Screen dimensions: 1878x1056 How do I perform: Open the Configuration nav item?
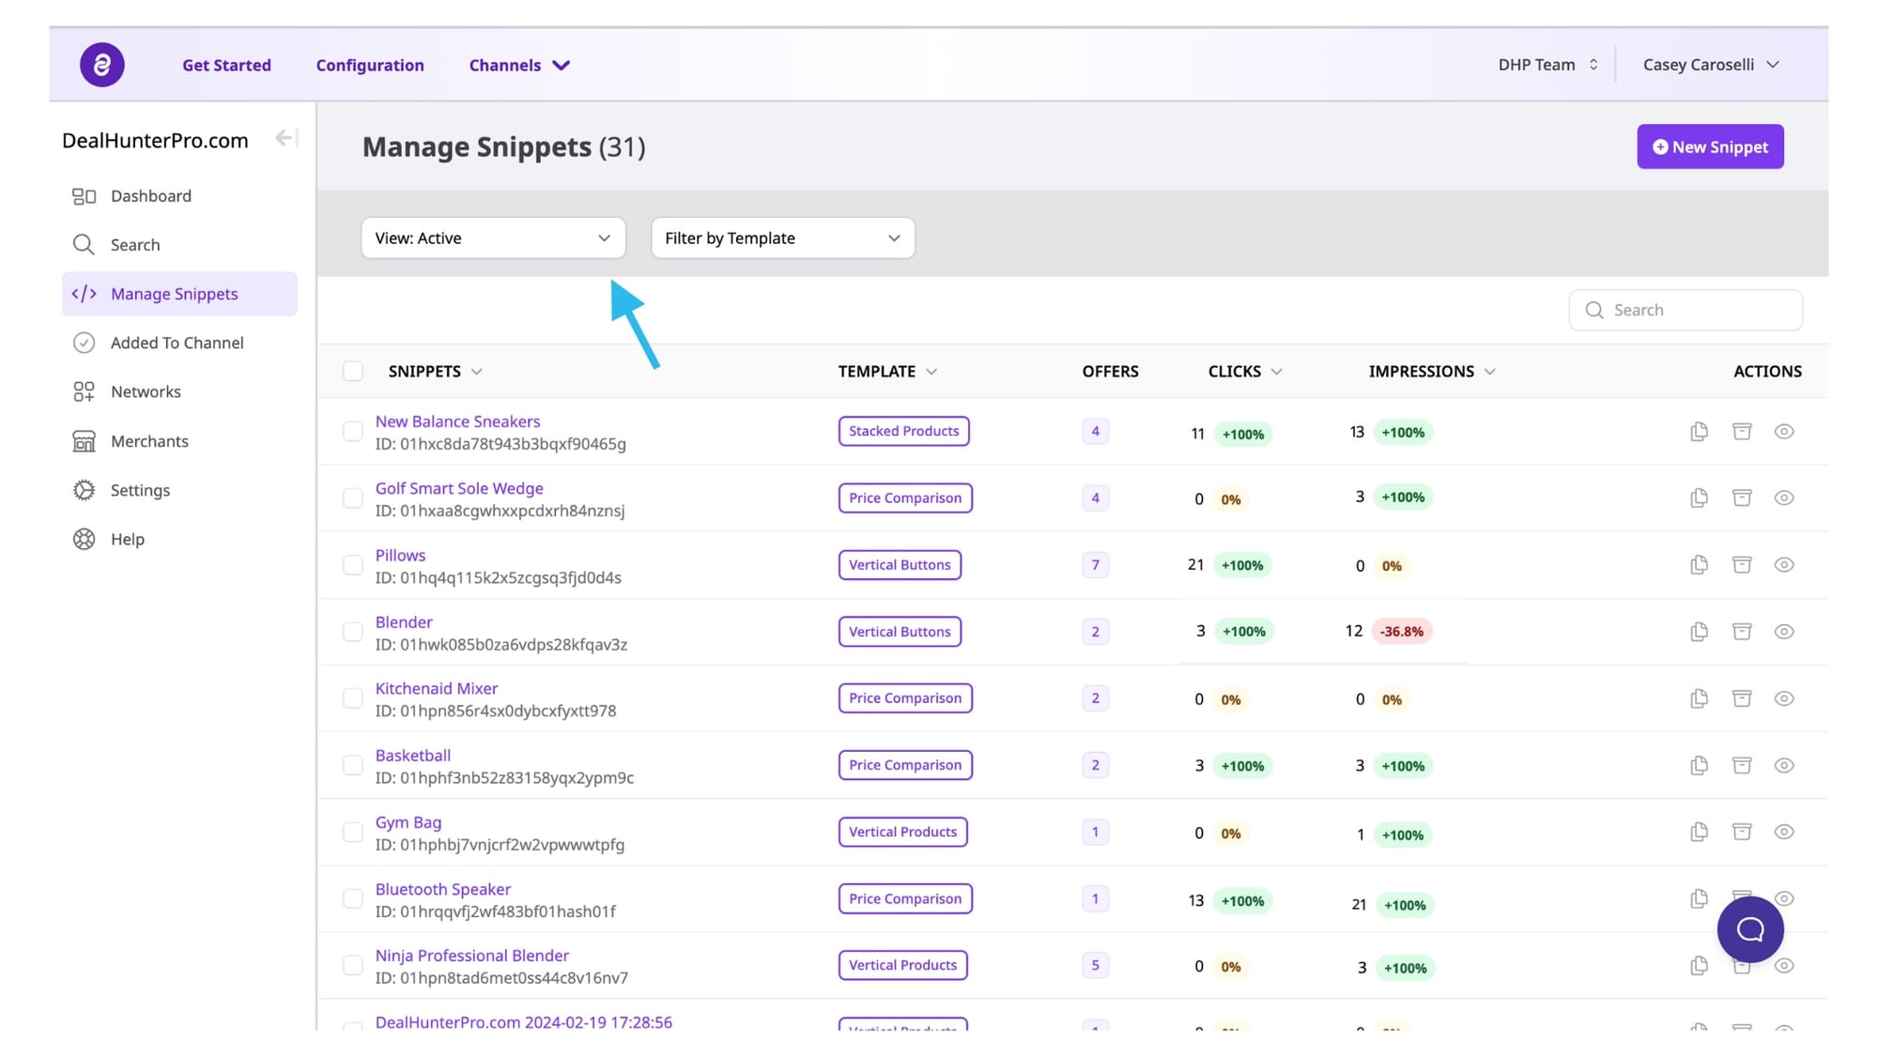[x=370, y=66]
